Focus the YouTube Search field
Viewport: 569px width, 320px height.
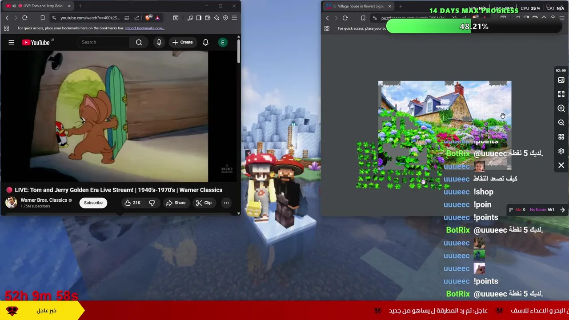click(104, 42)
